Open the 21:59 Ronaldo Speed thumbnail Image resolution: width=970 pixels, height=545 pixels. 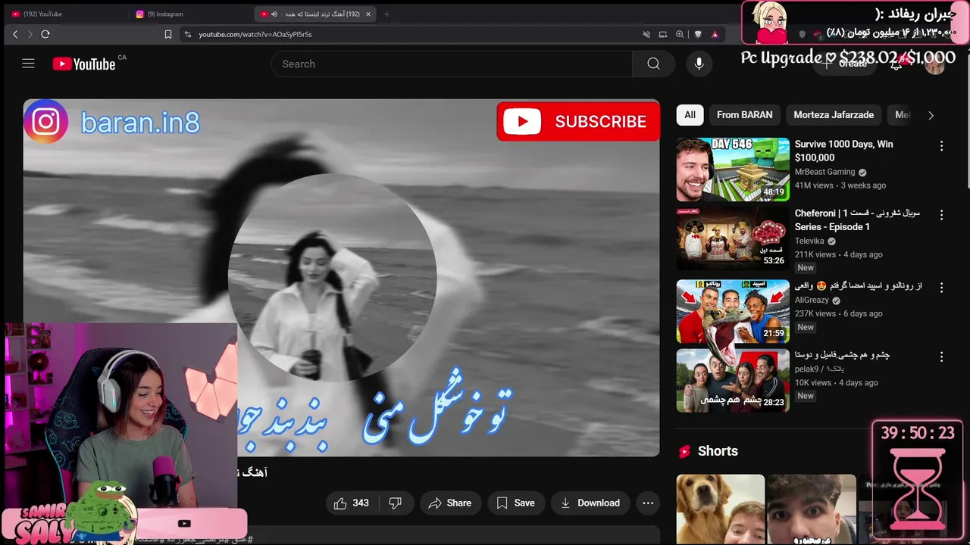pos(733,311)
